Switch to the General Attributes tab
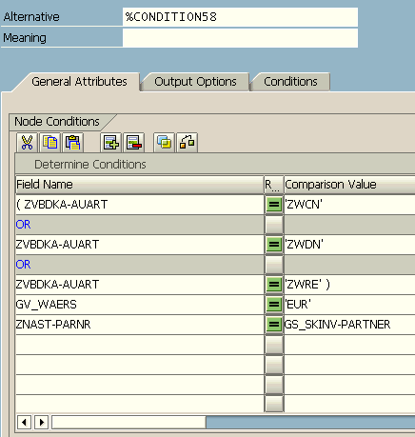 79,82
